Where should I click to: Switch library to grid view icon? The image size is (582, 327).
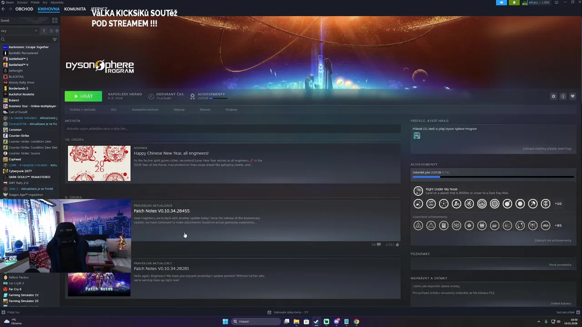(x=55, y=20)
